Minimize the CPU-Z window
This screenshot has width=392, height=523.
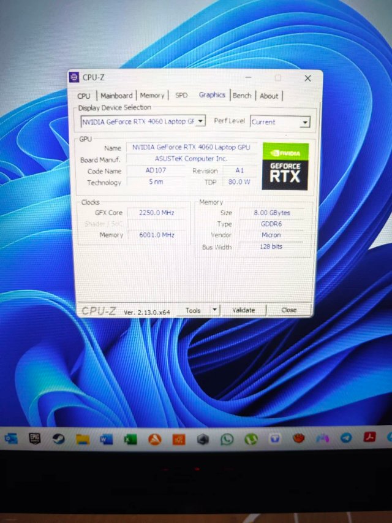pos(248,77)
